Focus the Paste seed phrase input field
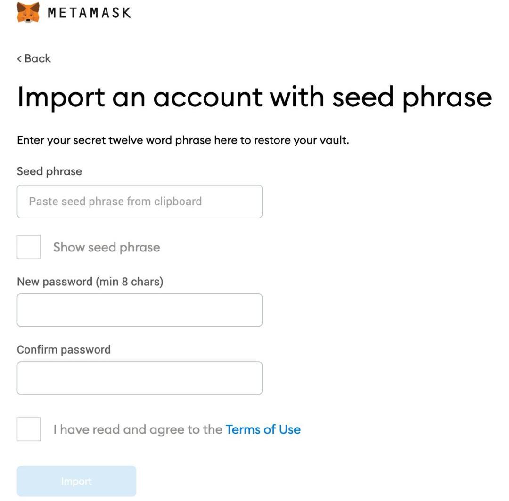 (140, 202)
